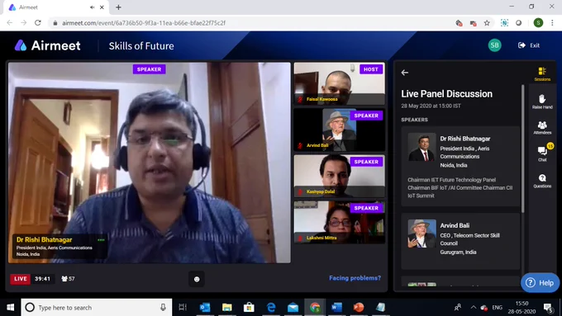Open the SB user avatar

pos(494,45)
